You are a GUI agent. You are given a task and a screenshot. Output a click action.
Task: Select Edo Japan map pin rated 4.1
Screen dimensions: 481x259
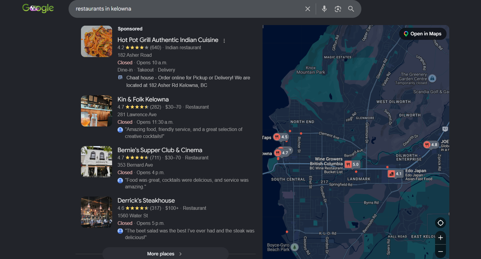pyautogui.click(x=395, y=174)
